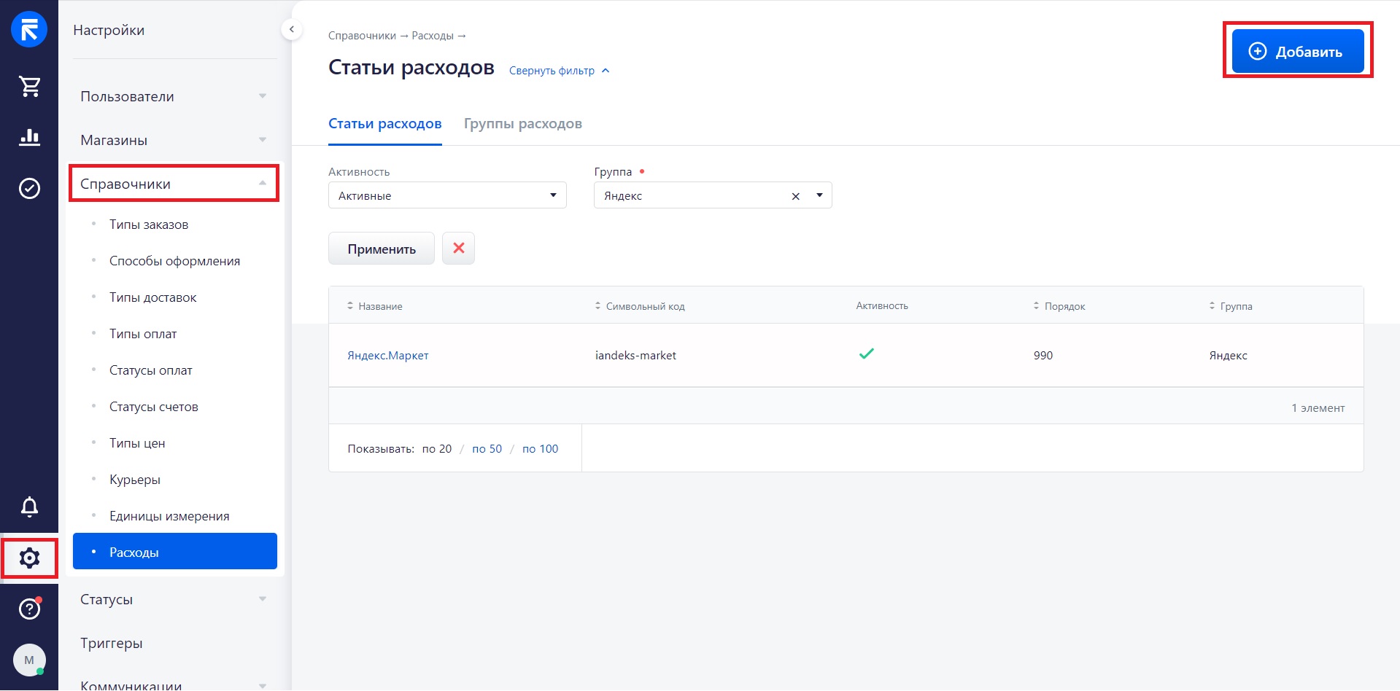Screen dimensions: 1400x691
Task: Click the Применить filter button
Action: [382, 249]
